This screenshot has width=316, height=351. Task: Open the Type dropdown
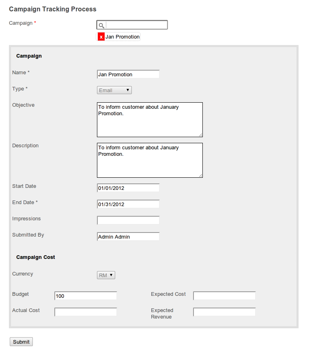pos(114,90)
